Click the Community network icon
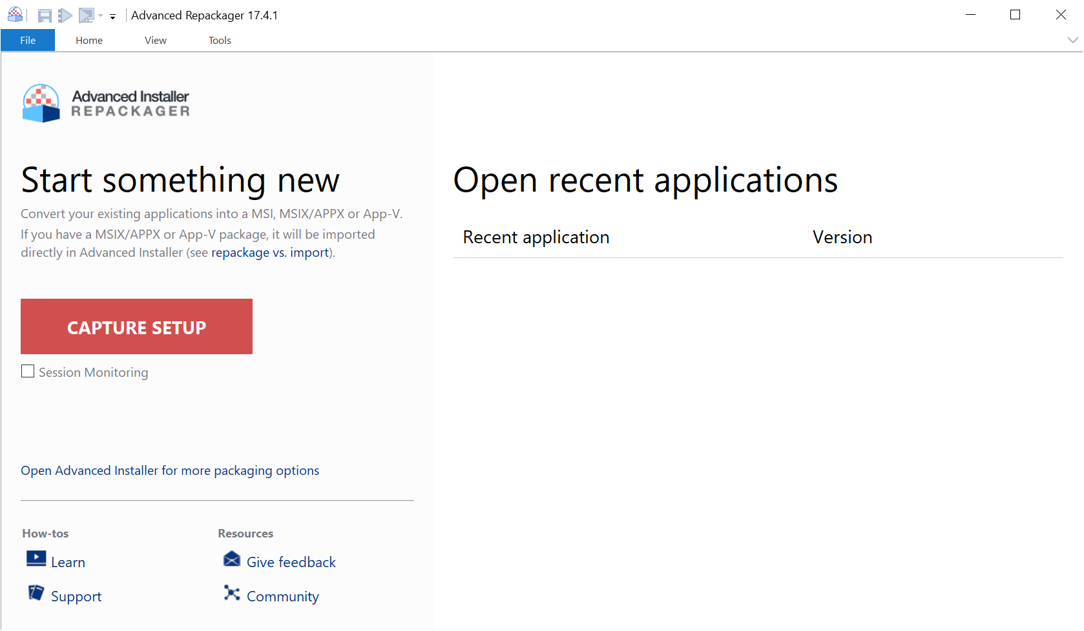This screenshot has width=1084, height=631. [232, 593]
